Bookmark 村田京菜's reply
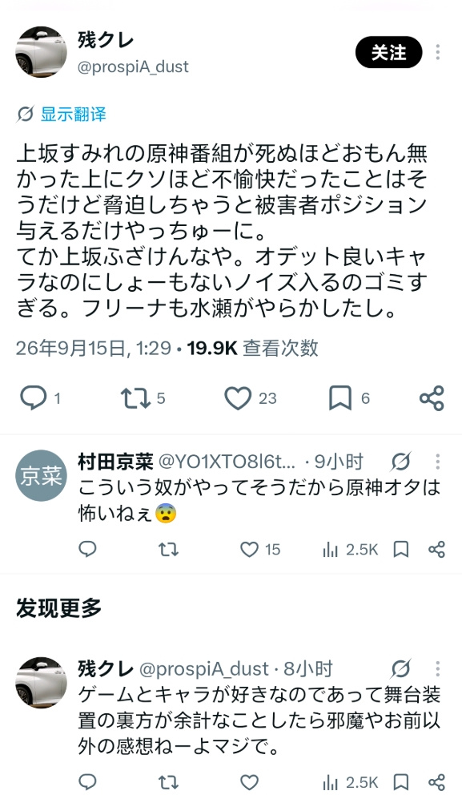Screen dimensions: 462x799 401,549
